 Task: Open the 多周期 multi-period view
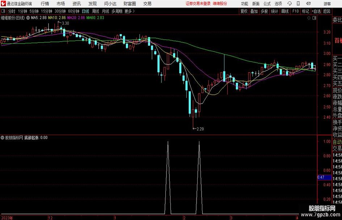pyautogui.click(x=117, y=11)
